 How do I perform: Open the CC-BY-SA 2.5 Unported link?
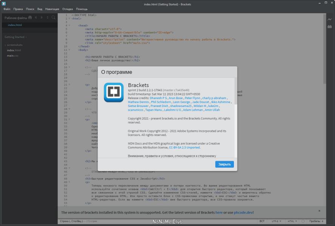[x=184, y=147]
